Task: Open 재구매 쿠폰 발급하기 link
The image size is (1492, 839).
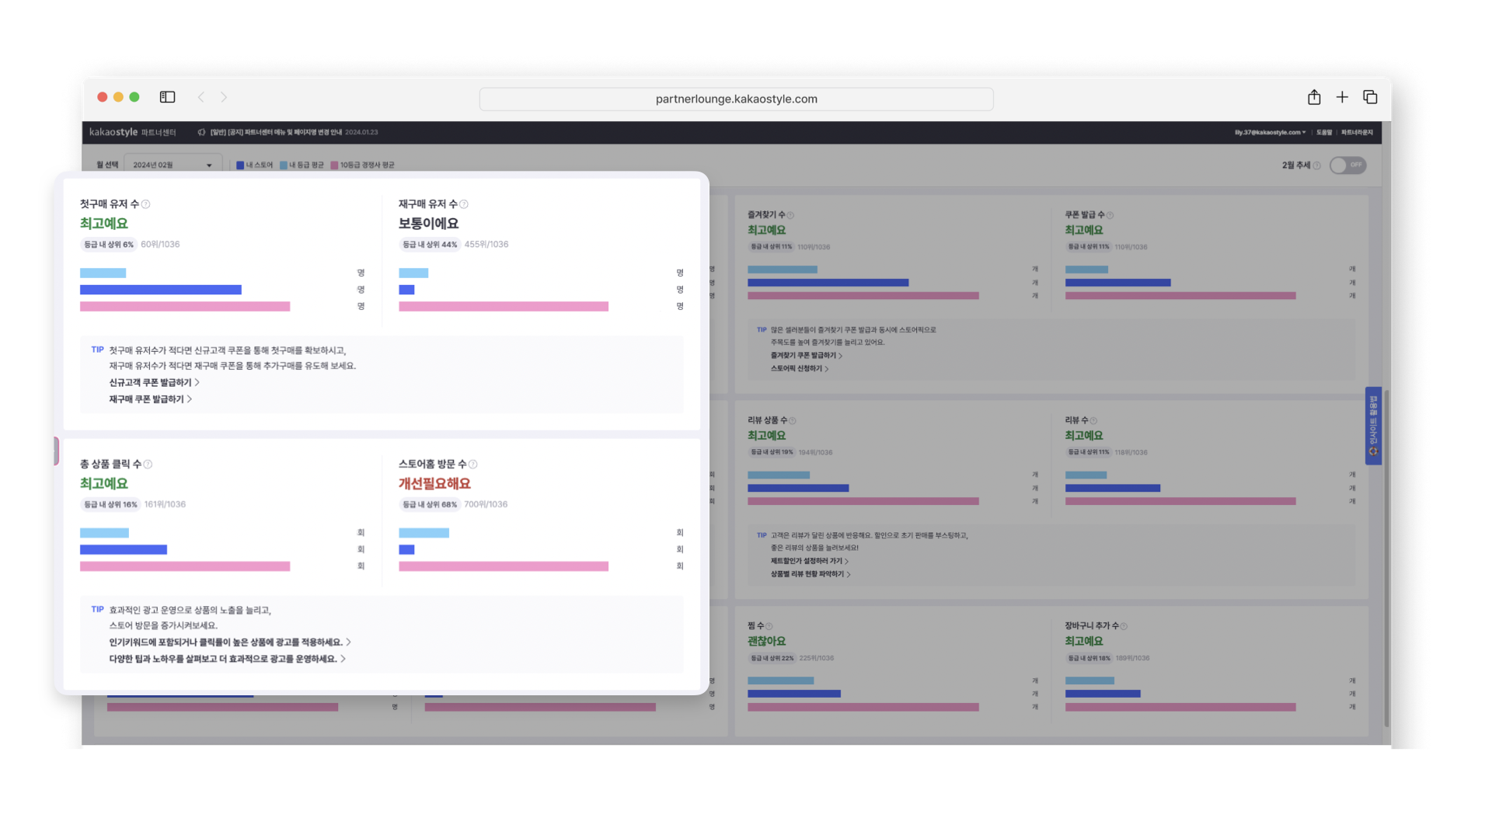Action: [x=150, y=399]
